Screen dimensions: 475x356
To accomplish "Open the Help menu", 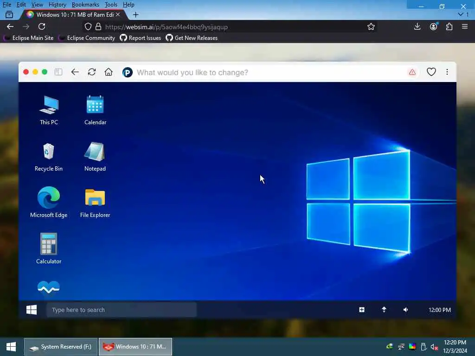I will point(128,5).
